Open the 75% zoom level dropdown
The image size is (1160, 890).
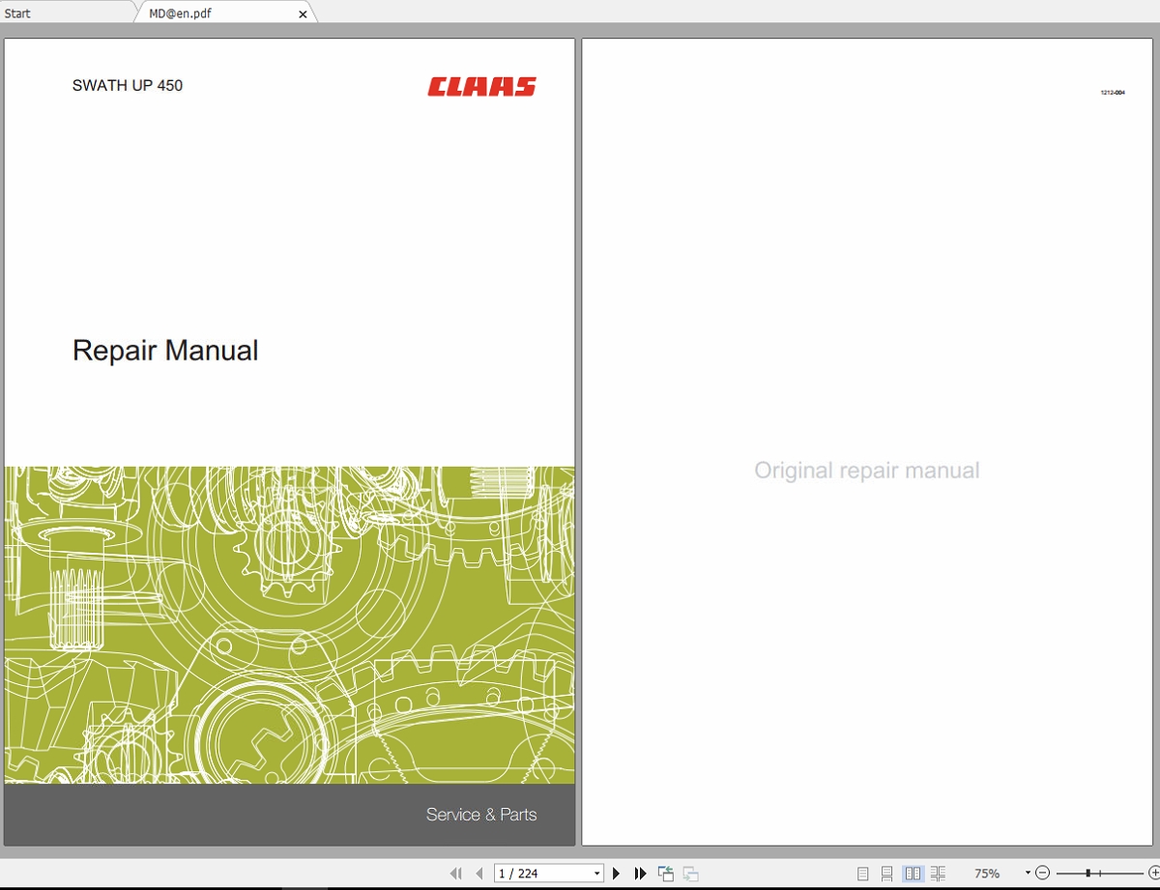(x=1027, y=873)
